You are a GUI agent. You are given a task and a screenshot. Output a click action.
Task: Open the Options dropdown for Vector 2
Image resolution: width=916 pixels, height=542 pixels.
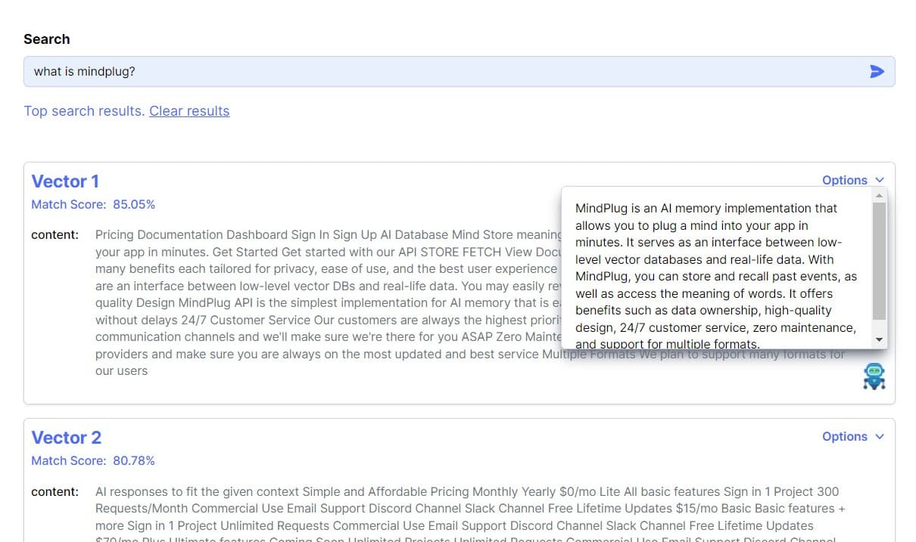tap(853, 436)
